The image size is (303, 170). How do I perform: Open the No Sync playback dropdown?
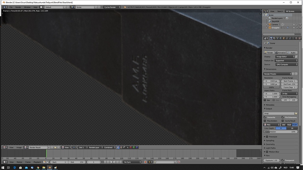pyautogui.click(x=132, y=162)
